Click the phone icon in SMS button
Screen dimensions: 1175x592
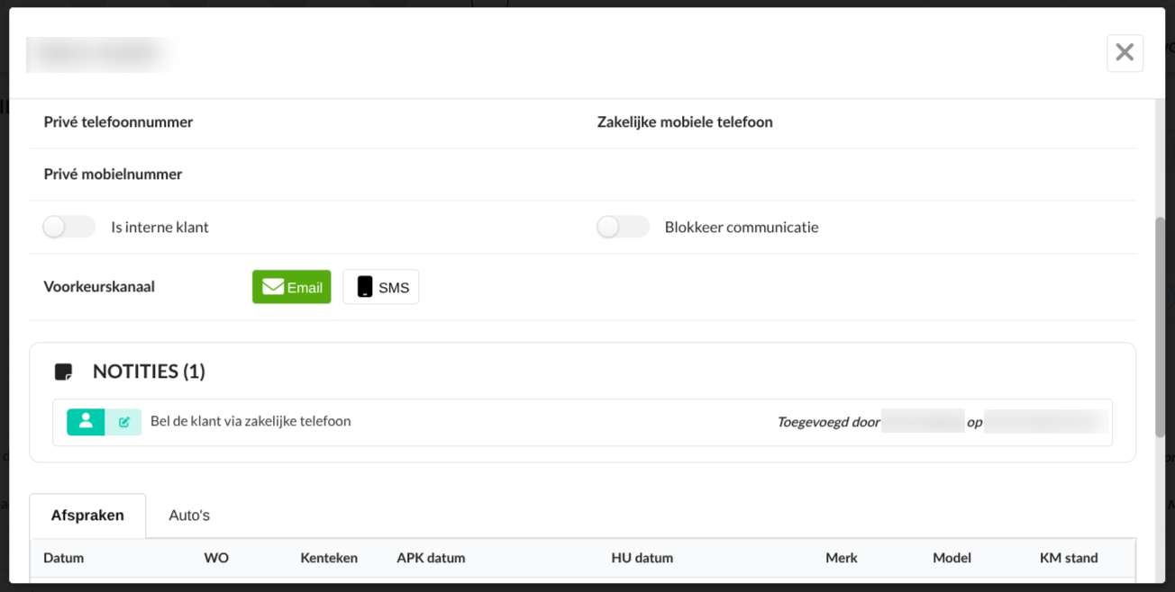click(365, 287)
